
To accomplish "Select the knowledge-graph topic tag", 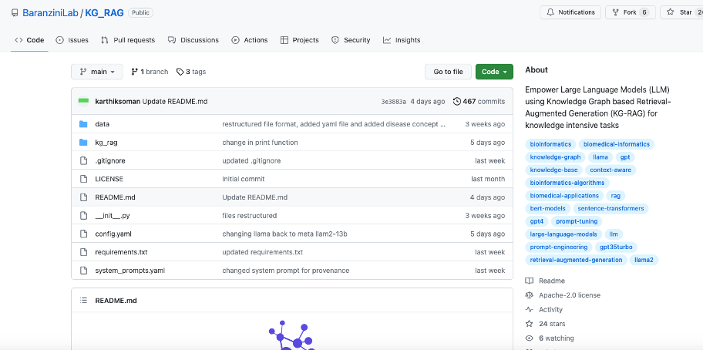I will pyautogui.click(x=555, y=157).
